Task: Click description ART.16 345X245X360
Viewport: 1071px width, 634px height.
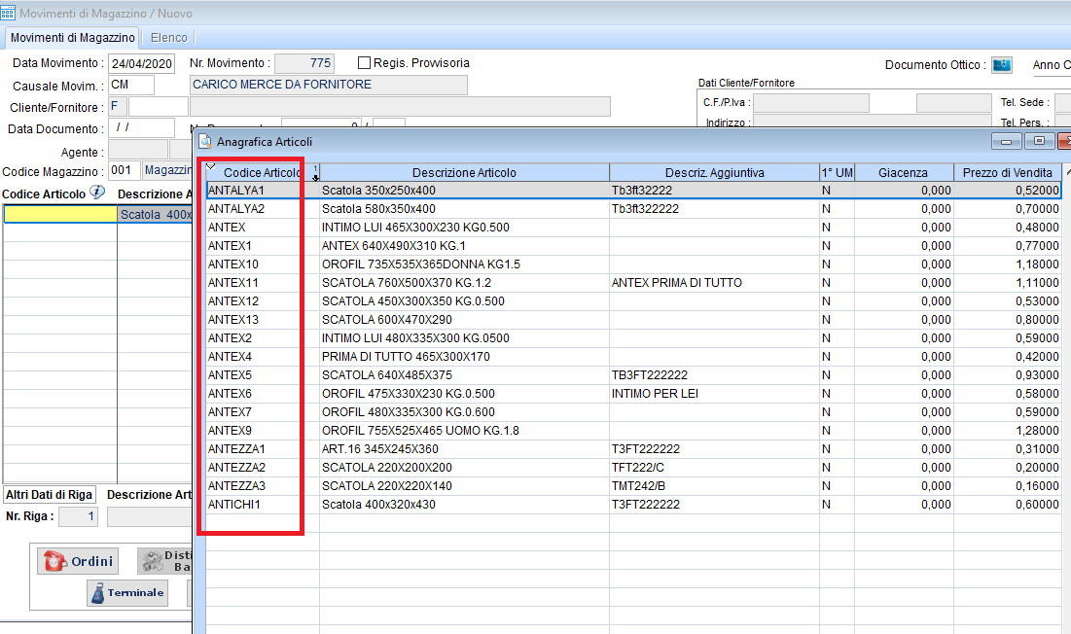Action: (379, 448)
